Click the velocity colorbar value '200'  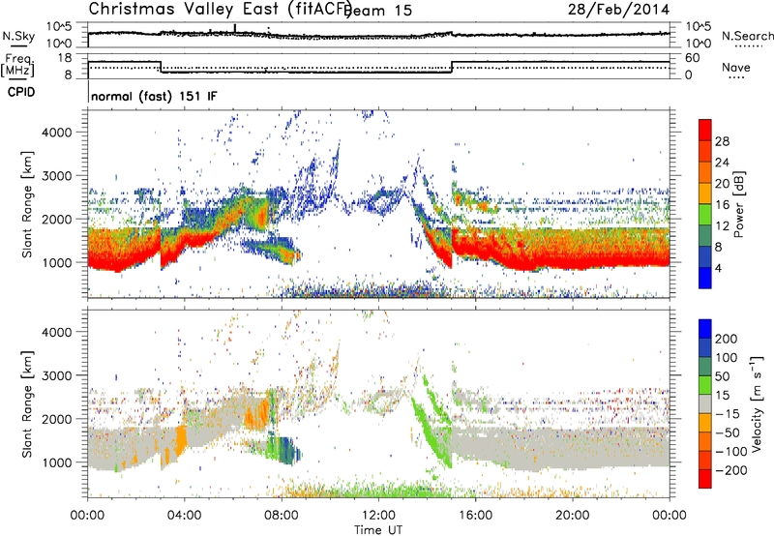[x=727, y=339]
